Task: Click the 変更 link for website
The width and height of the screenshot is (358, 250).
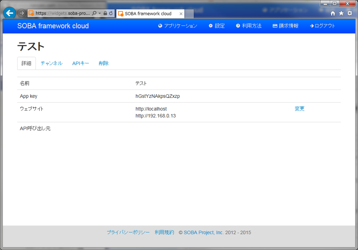Action: coord(299,109)
